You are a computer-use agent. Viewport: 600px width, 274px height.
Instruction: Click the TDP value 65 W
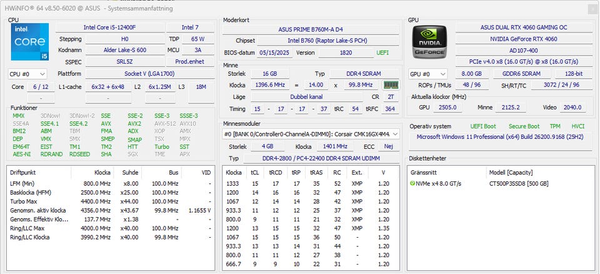(198, 39)
